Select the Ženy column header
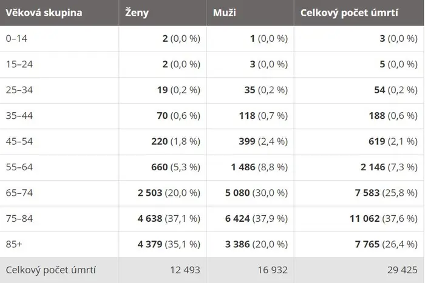Image resolution: width=425 pixels, height=283 pixels. click(137, 13)
